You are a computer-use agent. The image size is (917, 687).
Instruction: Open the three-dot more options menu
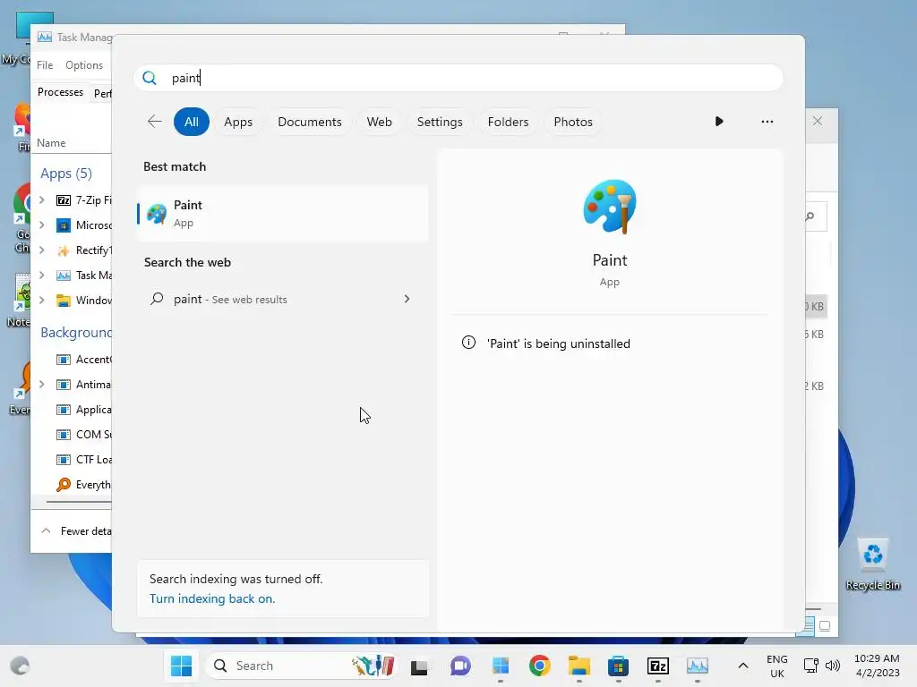(x=767, y=122)
